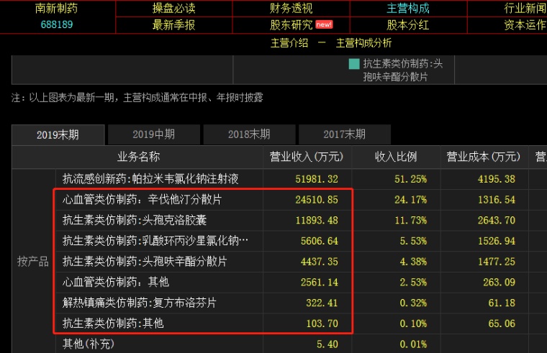547x353 pixels.
Task: Open the 操盘必读 menu item
Action: coord(173,8)
